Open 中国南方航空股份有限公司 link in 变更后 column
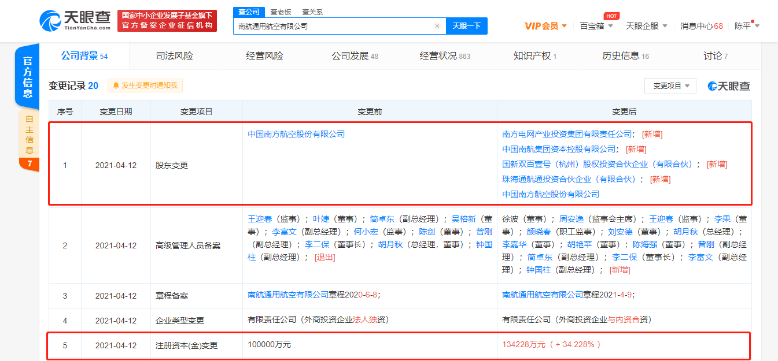This screenshot has width=778, height=361. [x=551, y=194]
